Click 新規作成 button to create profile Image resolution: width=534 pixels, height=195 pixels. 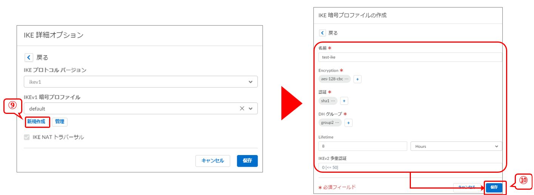click(36, 121)
